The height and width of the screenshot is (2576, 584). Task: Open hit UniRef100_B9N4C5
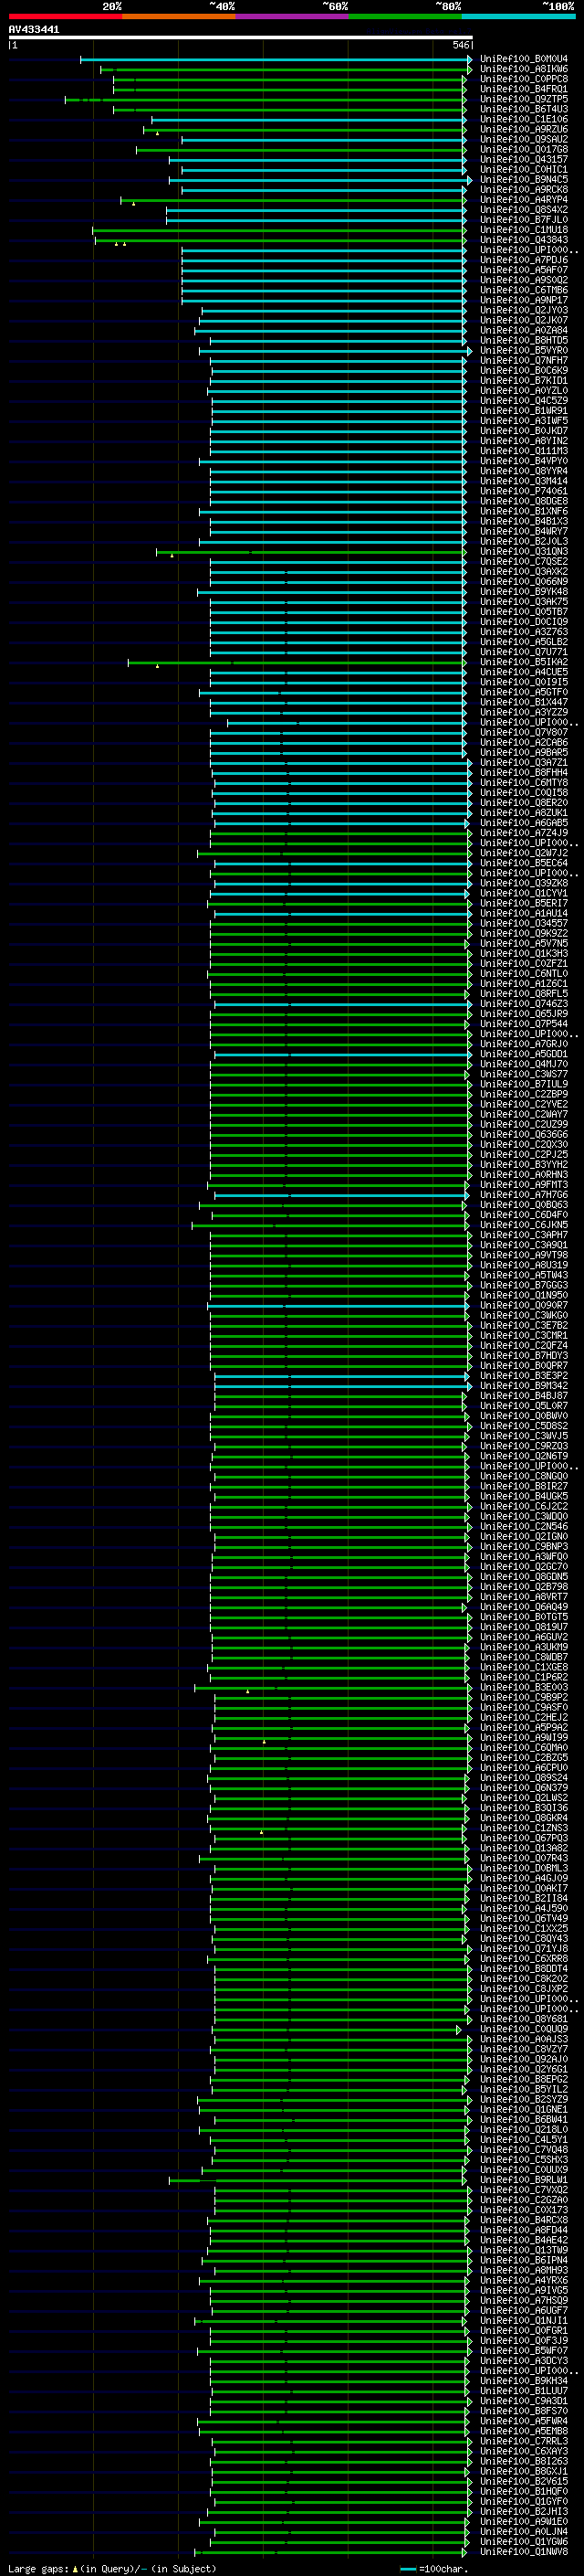click(x=524, y=180)
